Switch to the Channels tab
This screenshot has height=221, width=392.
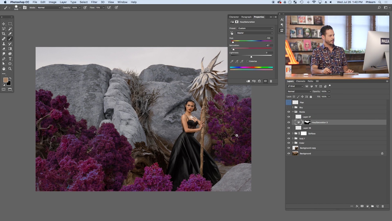coord(300,81)
